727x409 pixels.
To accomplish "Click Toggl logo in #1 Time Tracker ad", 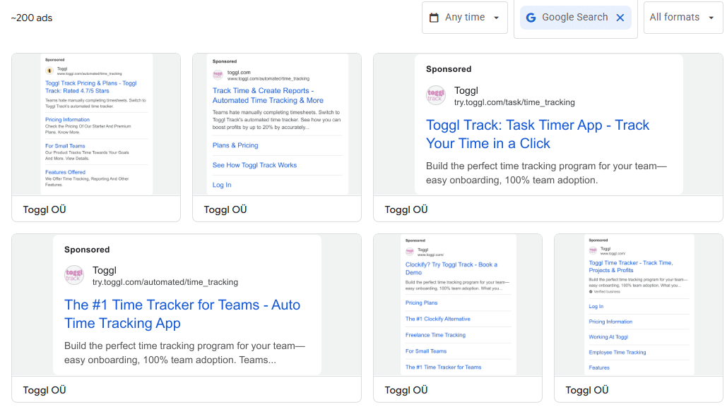I will (74, 276).
